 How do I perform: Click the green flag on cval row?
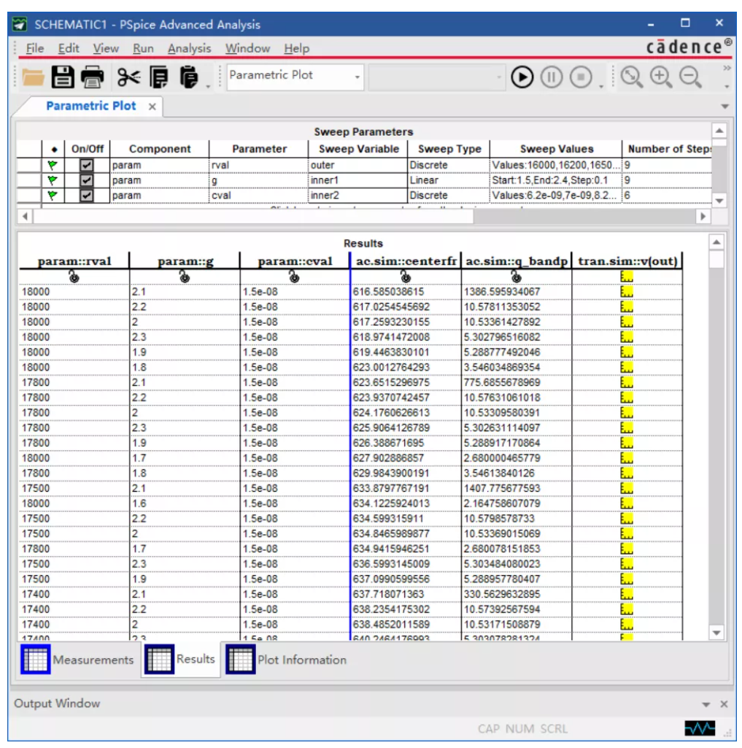(x=53, y=195)
